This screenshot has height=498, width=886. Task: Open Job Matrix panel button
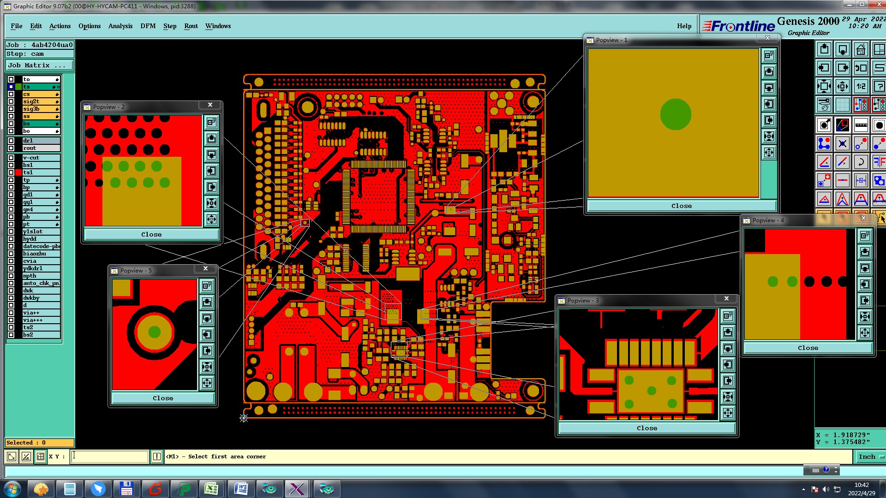pyautogui.click(x=39, y=65)
